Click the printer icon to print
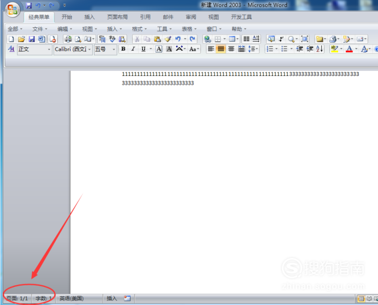Image resolution: width=378 pixels, height=305 pixels. pos(68,39)
